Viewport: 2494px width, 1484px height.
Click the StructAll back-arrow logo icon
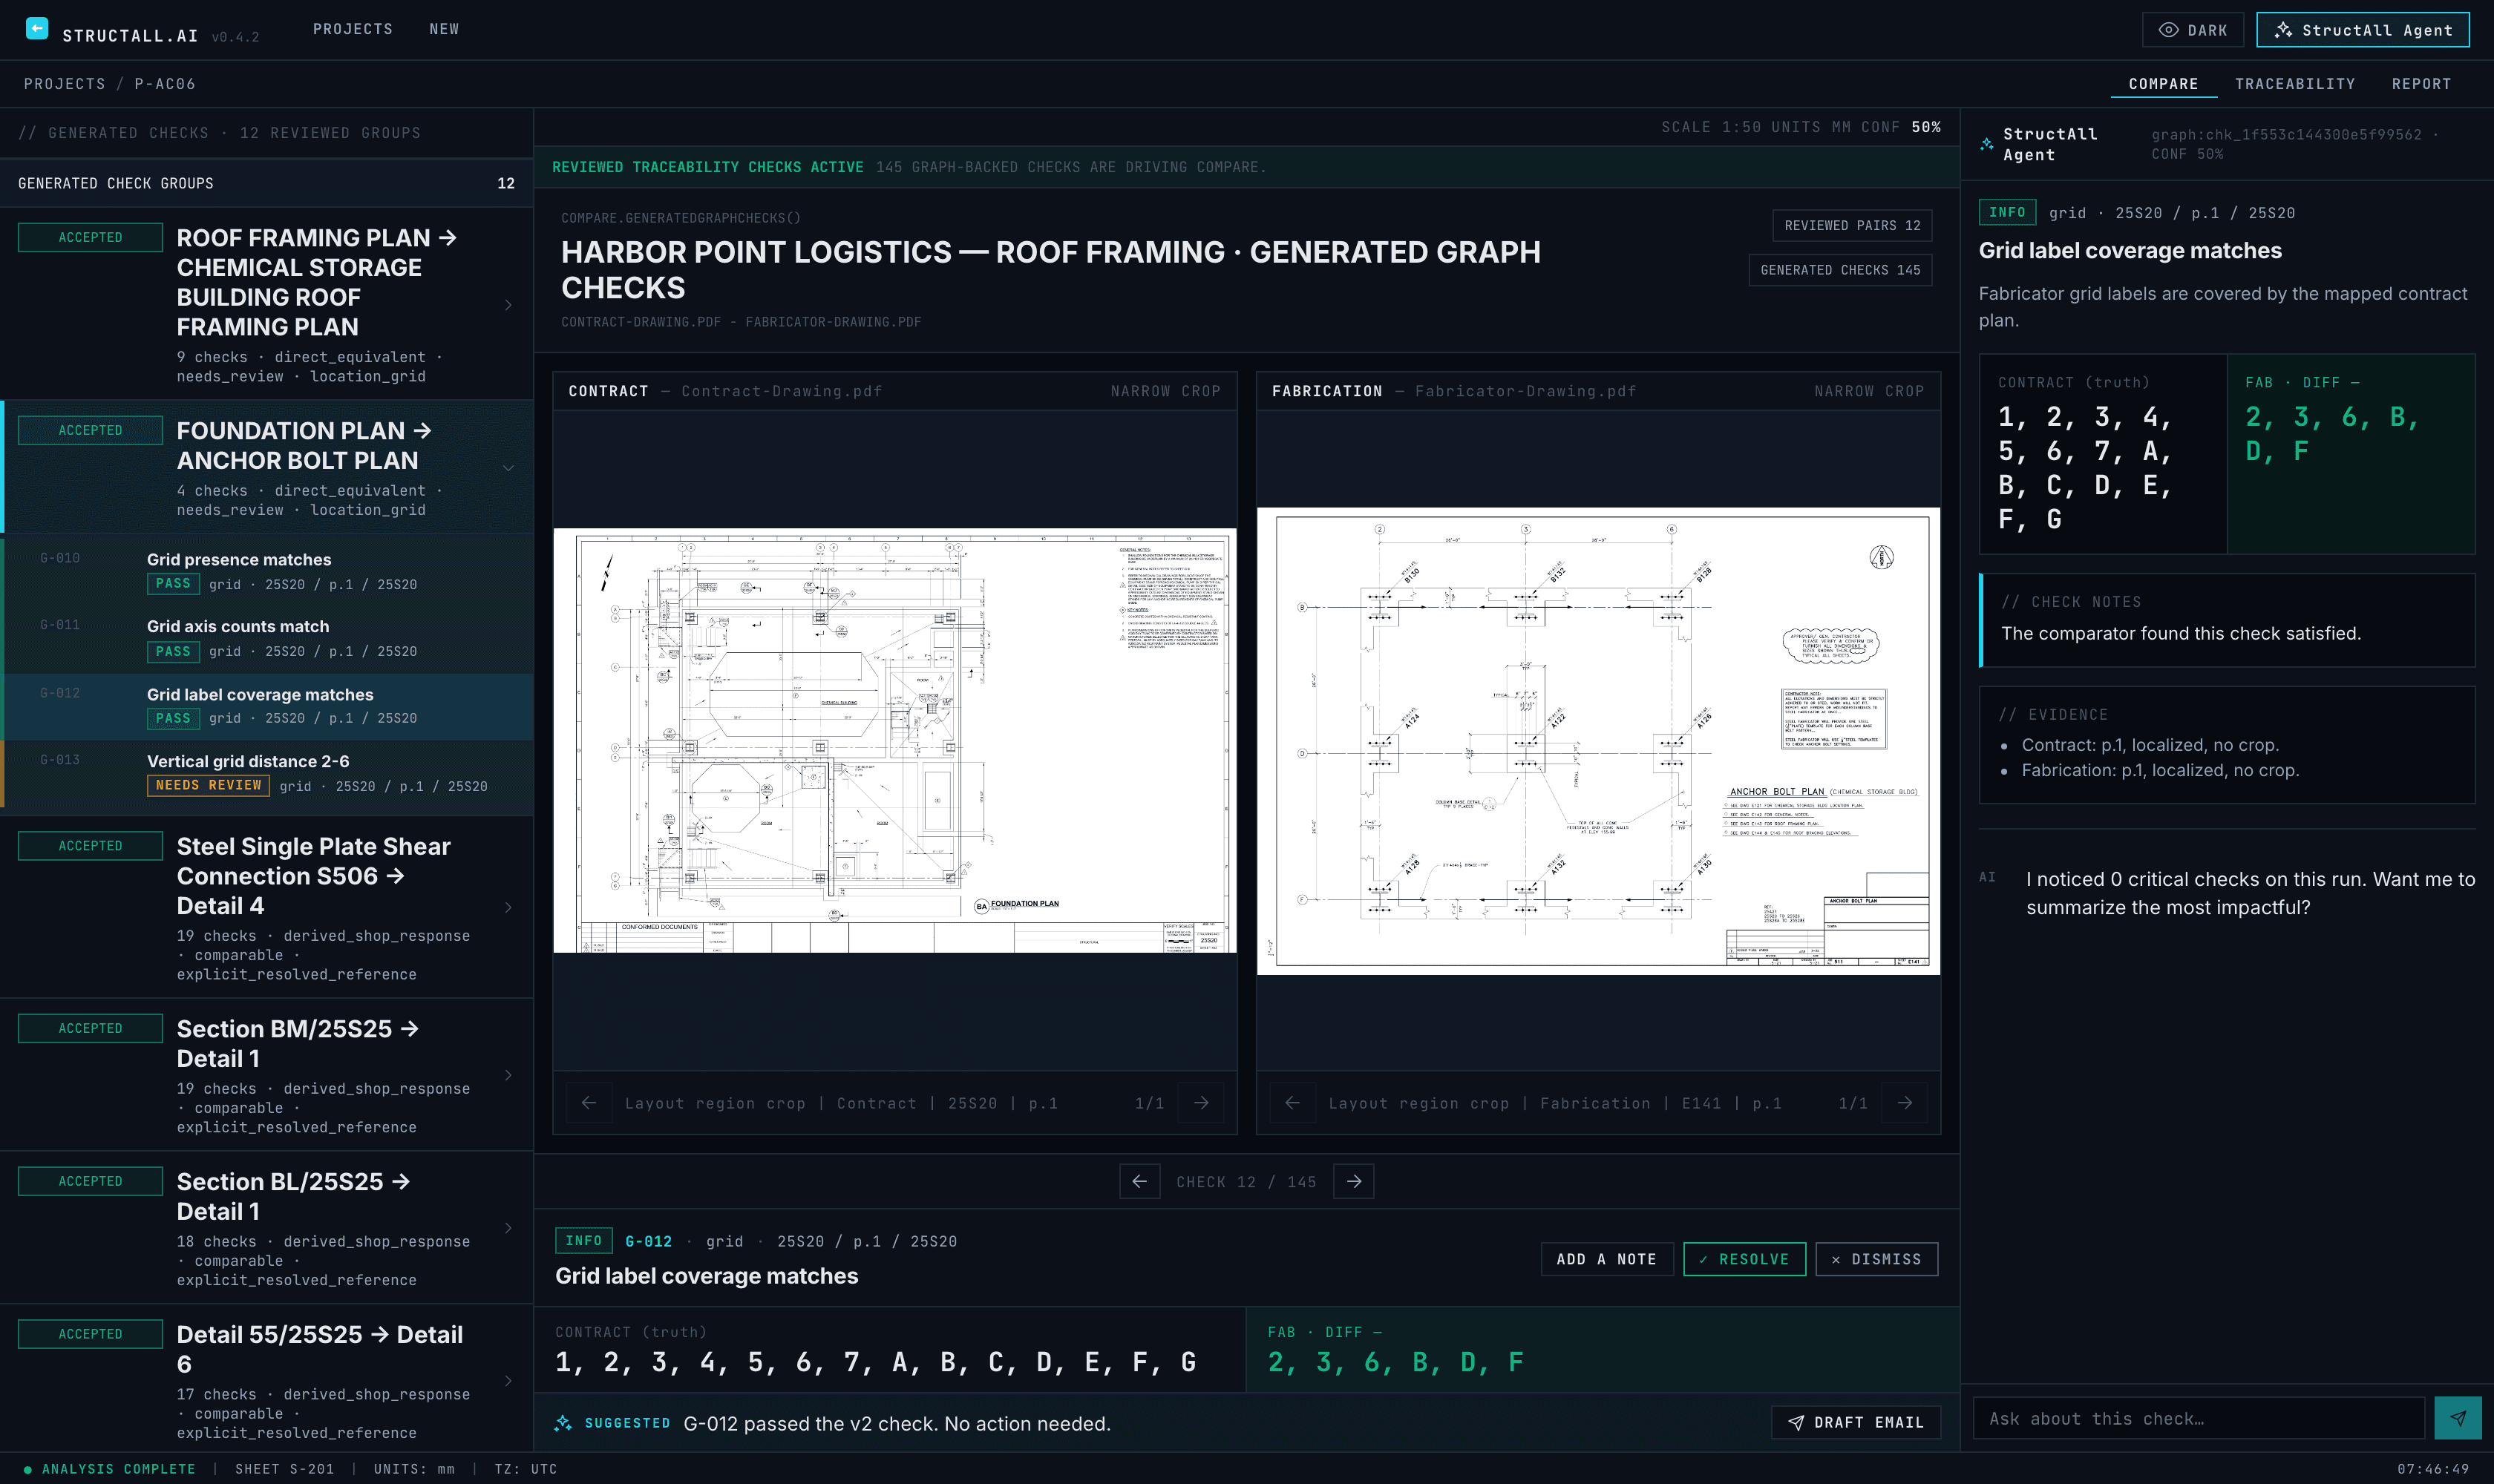pos(36,29)
